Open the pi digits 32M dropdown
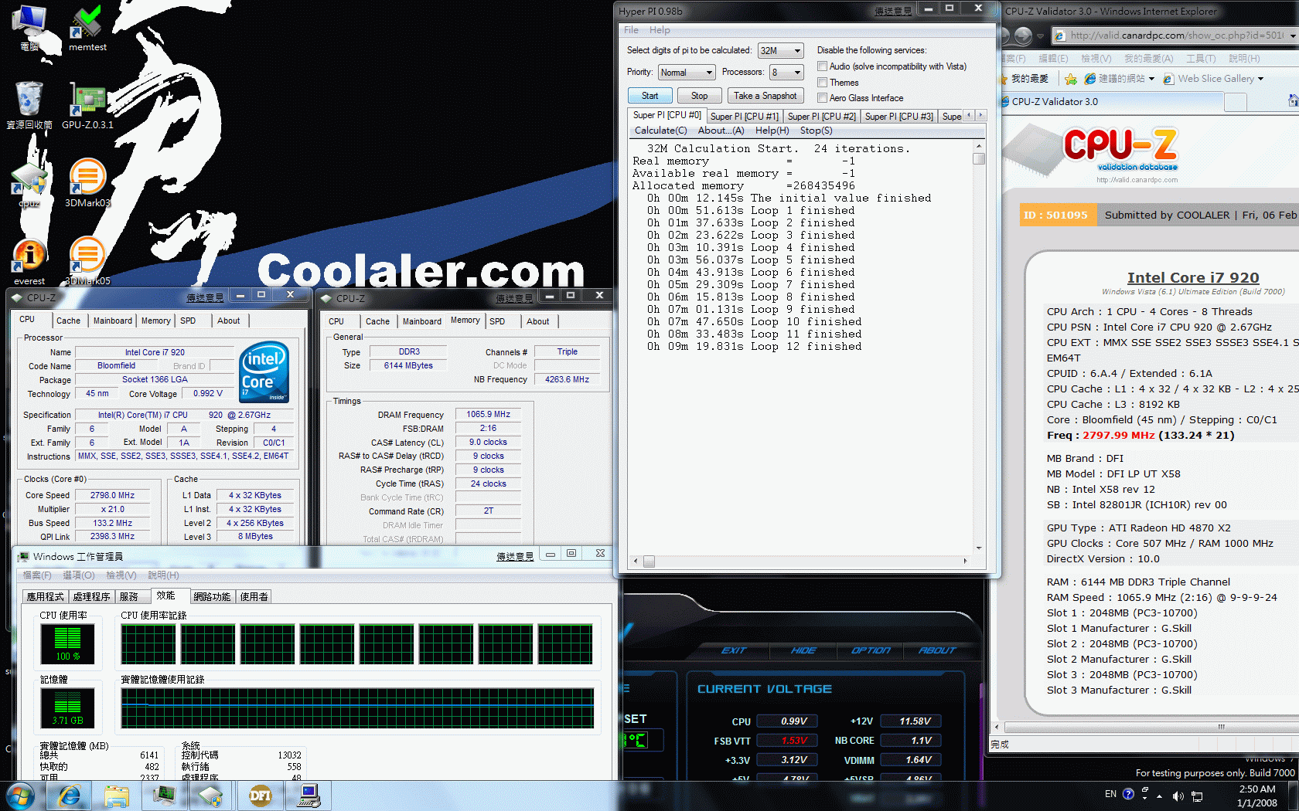 [x=781, y=51]
